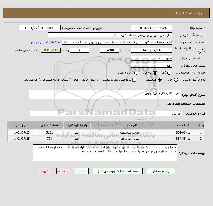Click the delivery city field اهواز
This screenshot has height=206, width=213.
[152, 66]
